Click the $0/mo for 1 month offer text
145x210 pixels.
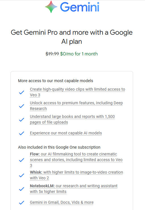pos(79,54)
